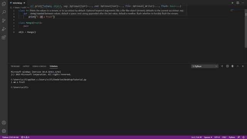The image size is (247, 139).
Task: Open the Source Control view
Action: (x=4, y=20)
